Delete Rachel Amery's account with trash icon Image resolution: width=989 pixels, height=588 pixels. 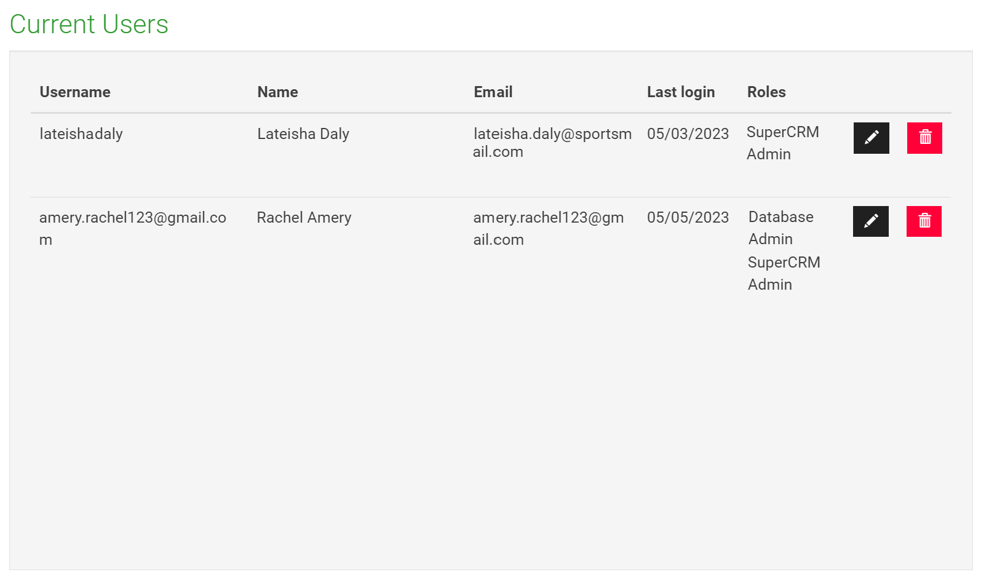pos(924,221)
